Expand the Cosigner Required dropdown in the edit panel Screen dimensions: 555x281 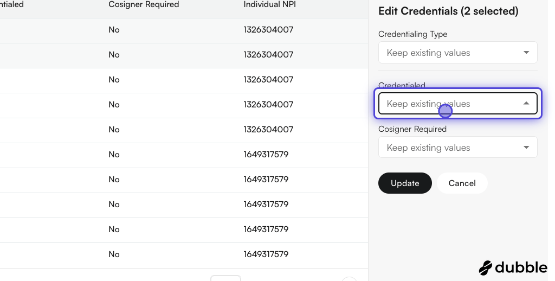tap(457, 147)
